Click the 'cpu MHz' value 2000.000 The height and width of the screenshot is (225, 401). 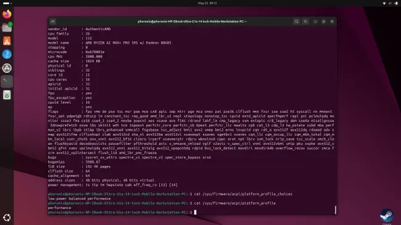point(94,57)
